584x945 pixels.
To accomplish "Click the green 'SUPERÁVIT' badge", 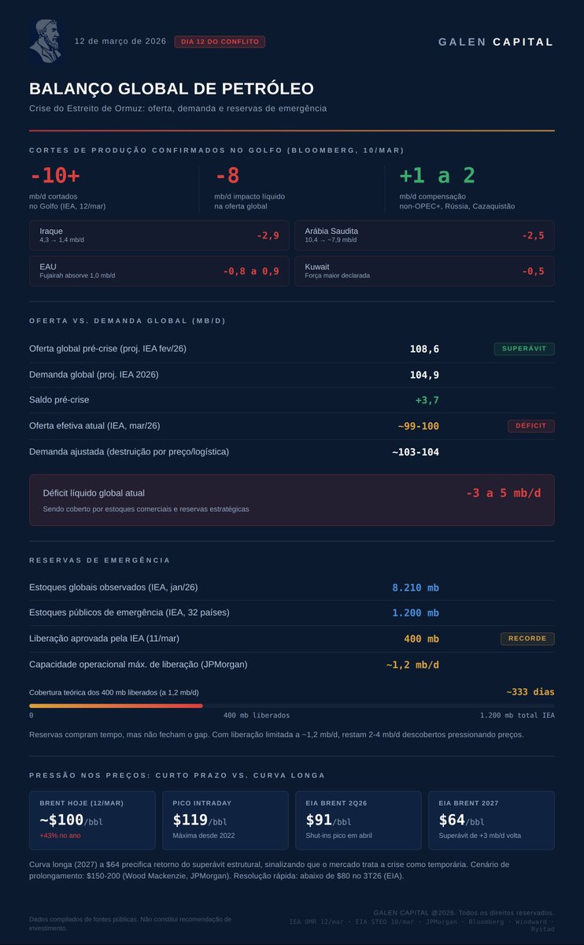I will (524, 349).
